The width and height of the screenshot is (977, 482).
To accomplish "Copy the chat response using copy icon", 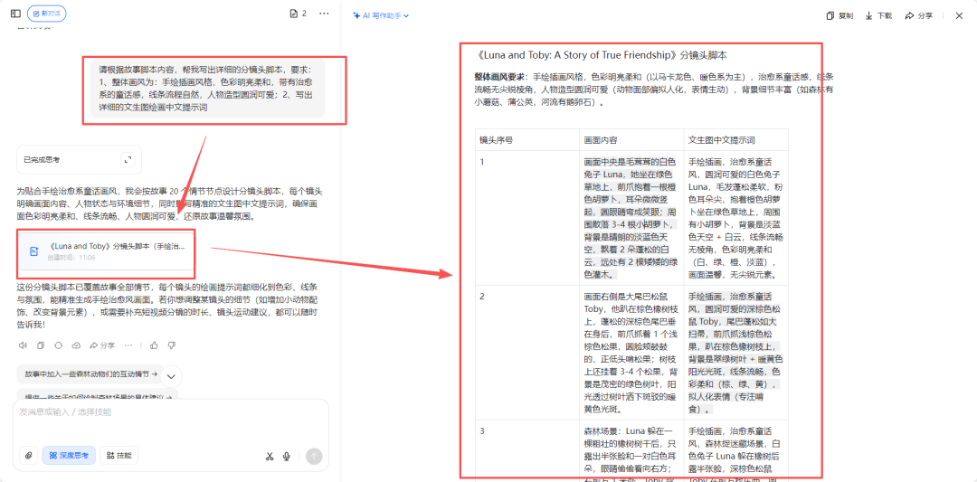I will (x=40, y=345).
